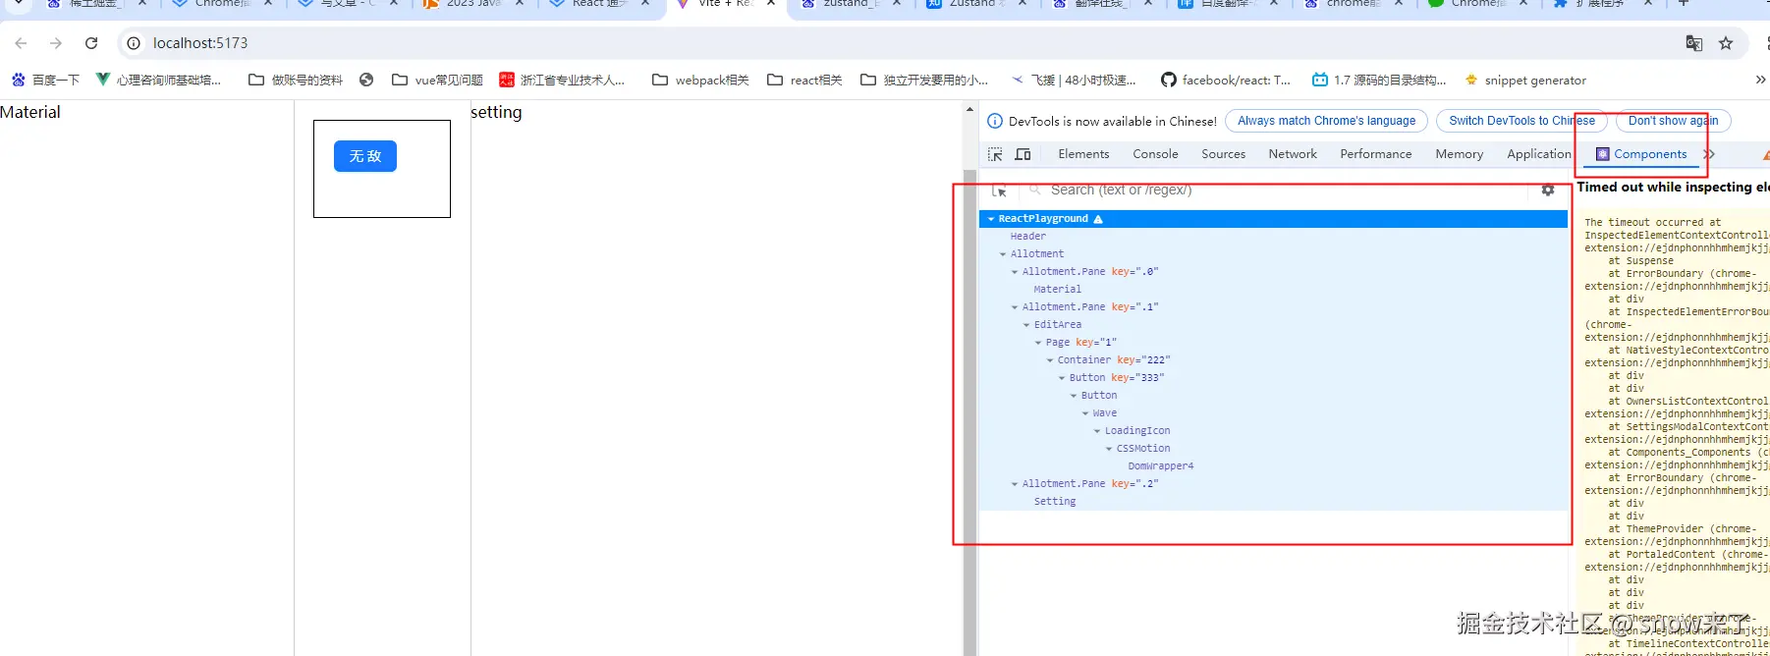Collapse the EditArea node

coord(1026,325)
